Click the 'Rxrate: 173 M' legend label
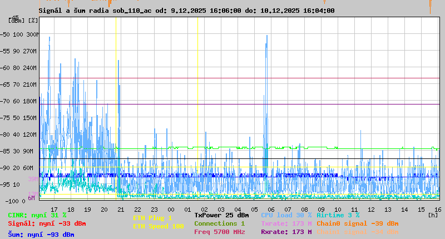 (286, 232)
